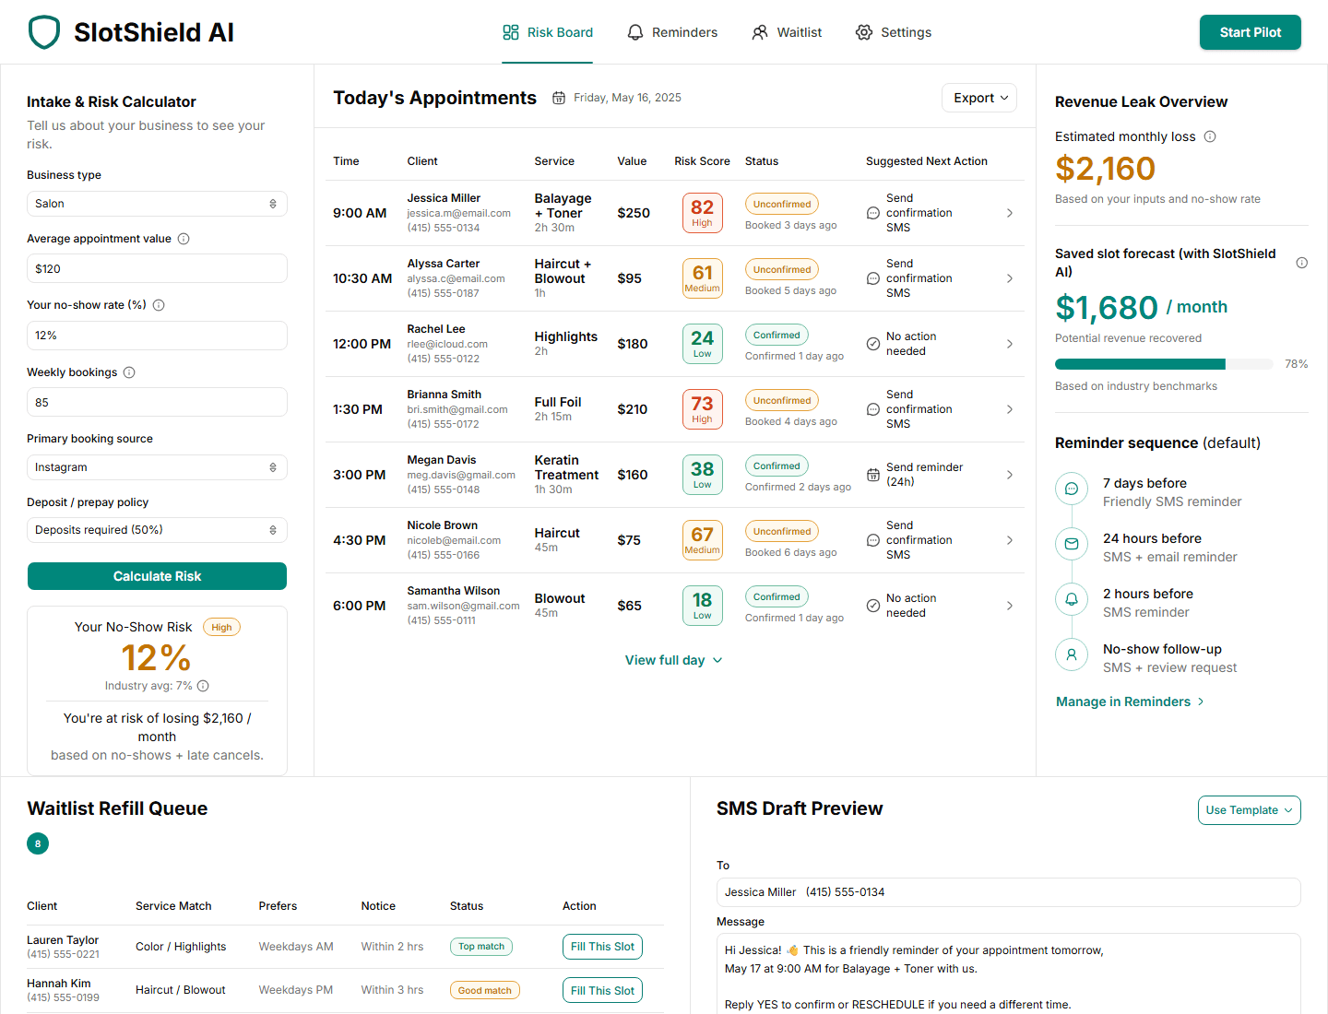
Task: Click info icon next to Industry avg
Action: 203,686
